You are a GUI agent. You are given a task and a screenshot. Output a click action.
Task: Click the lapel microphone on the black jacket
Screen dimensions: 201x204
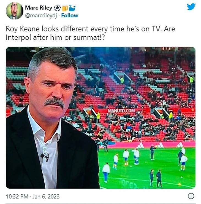click(x=45, y=156)
